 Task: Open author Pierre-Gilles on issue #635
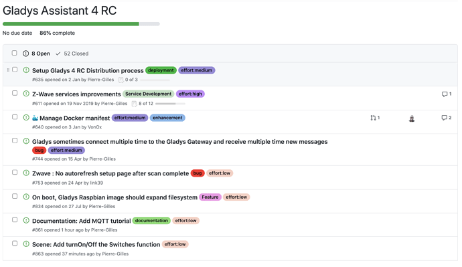(100, 80)
